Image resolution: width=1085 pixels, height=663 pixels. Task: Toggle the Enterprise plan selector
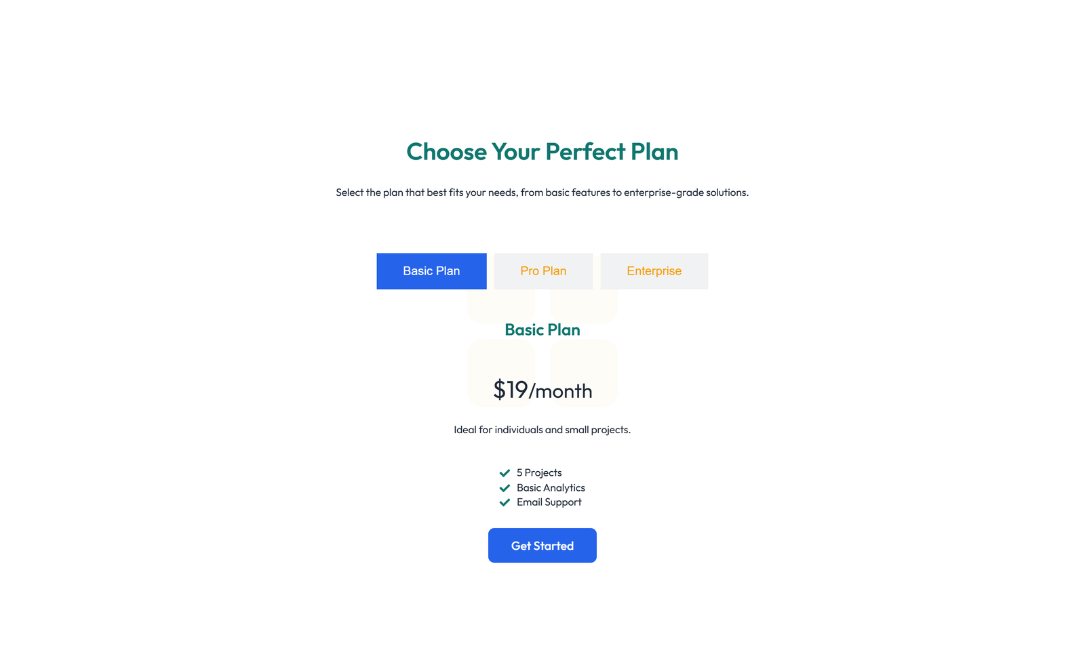(x=654, y=270)
